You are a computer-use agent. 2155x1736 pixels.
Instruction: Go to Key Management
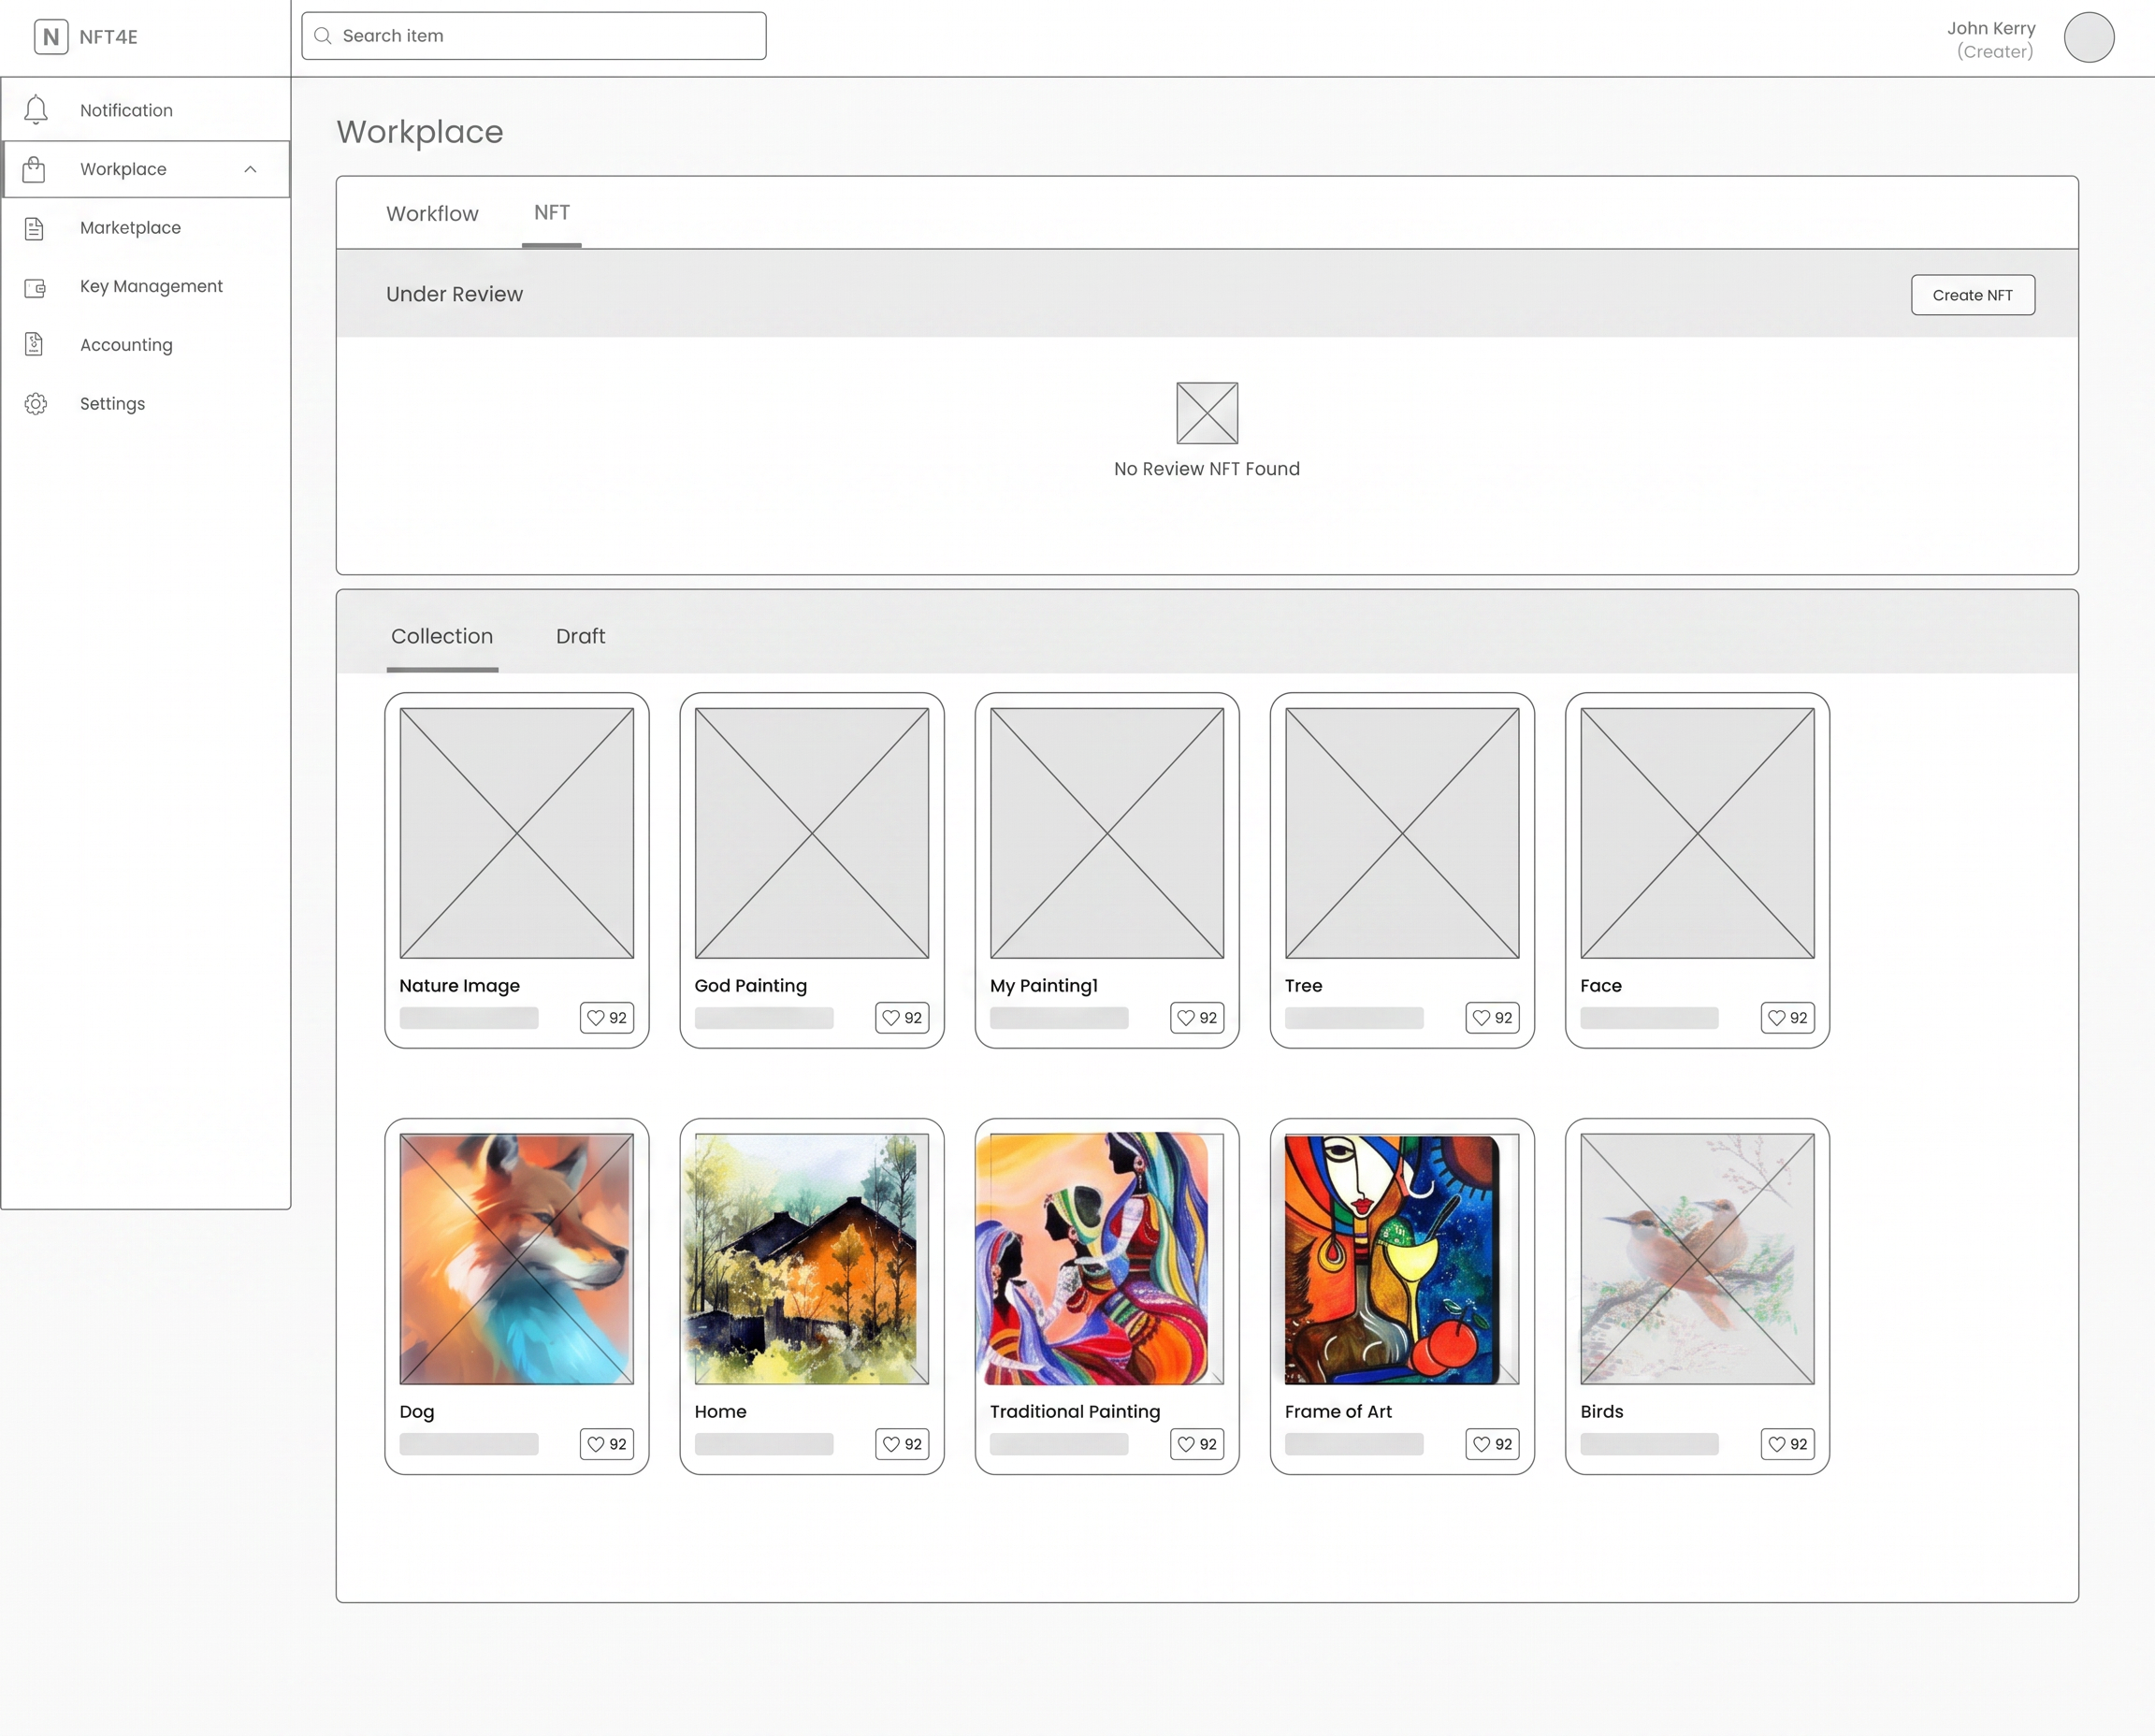(x=146, y=287)
